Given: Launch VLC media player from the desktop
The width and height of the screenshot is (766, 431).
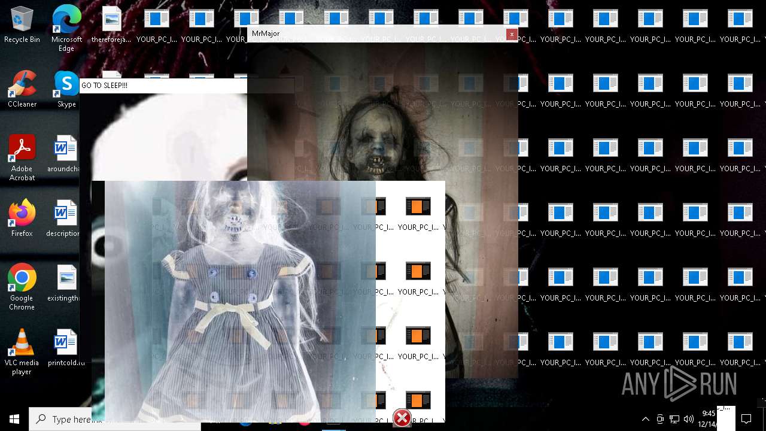Looking at the screenshot, I should [x=22, y=352].
